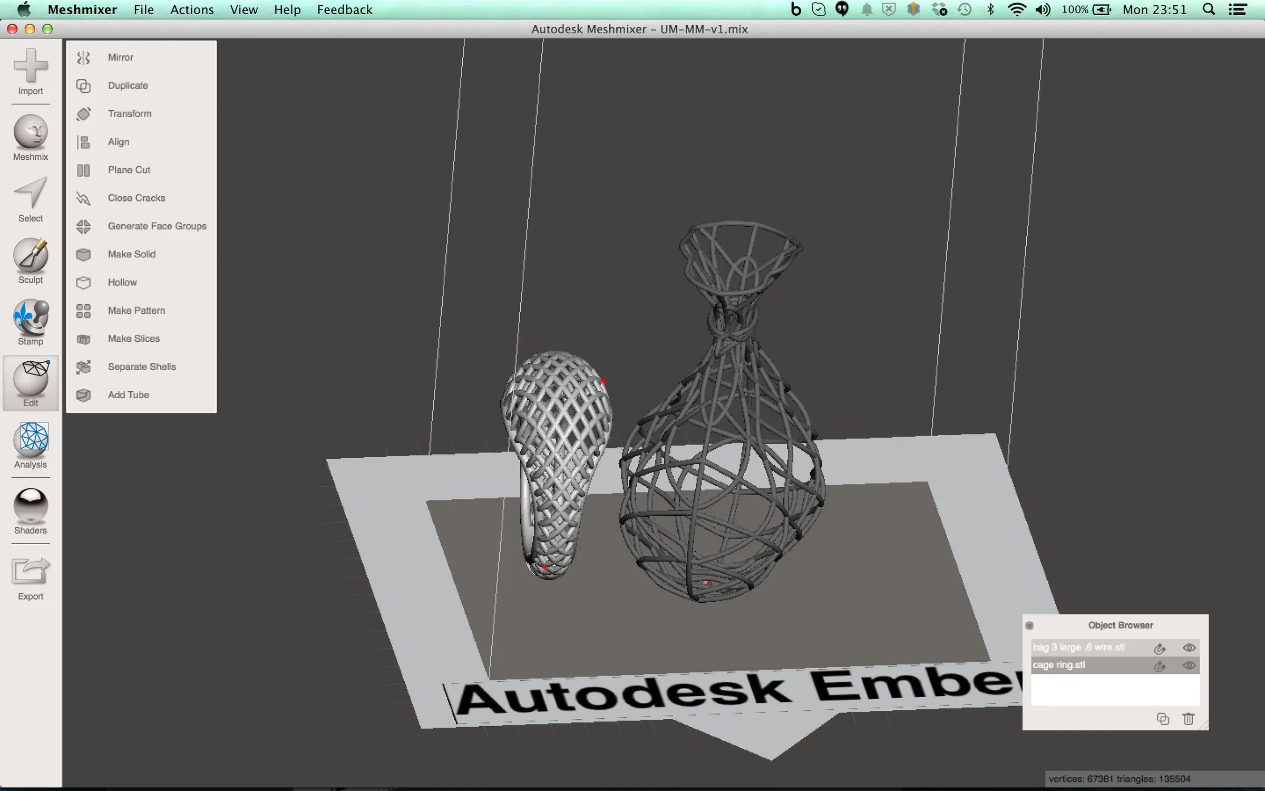Open the Analysis tools
The image size is (1265, 791).
pyautogui.click(x=31, y=446)
